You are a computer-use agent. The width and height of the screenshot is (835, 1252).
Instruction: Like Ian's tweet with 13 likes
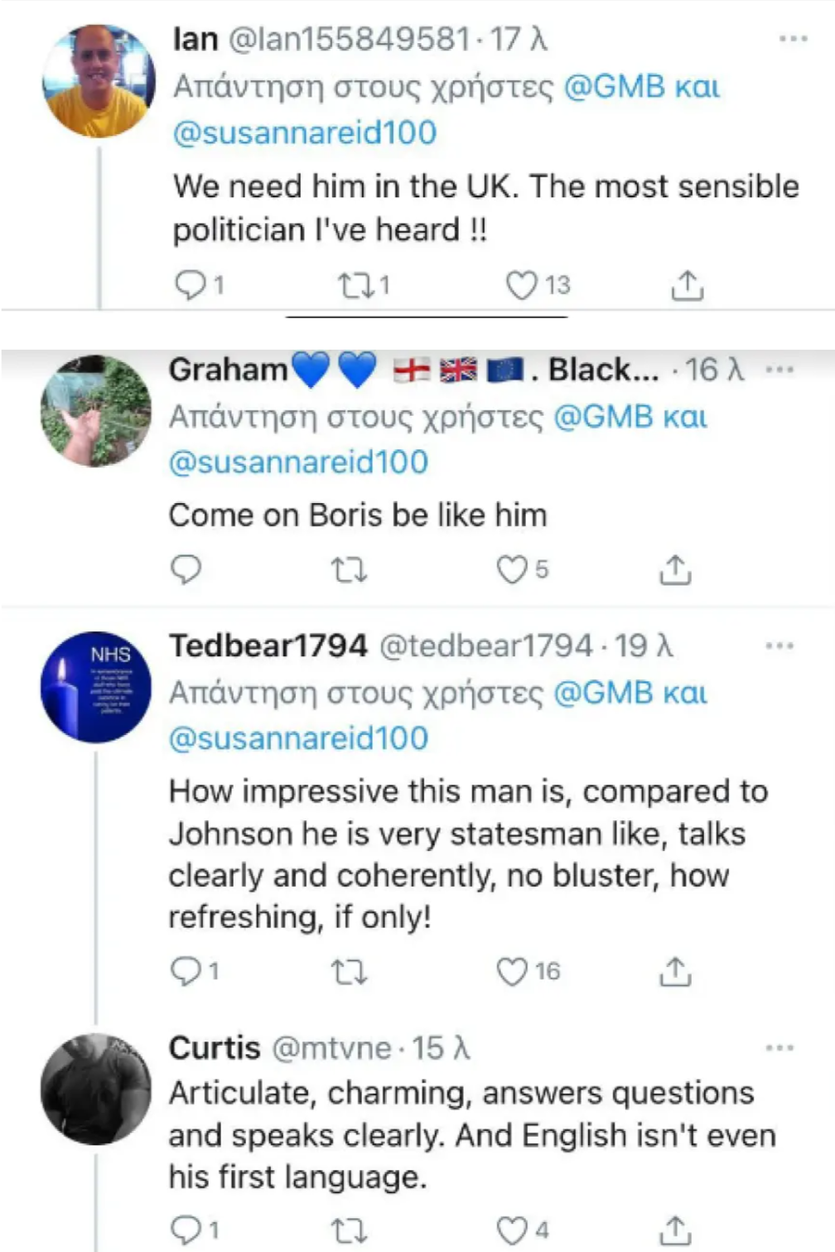522,285
